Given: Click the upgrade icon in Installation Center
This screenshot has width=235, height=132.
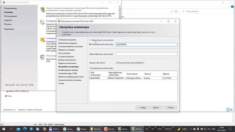Looking at the screenshot, I should (42, 57).
